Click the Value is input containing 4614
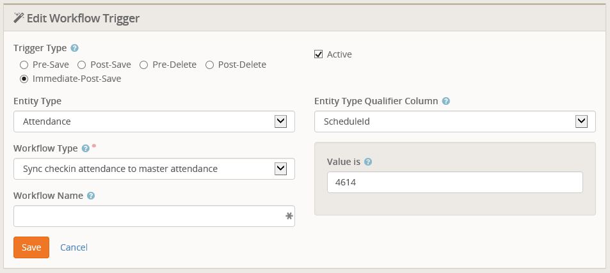 point(454,182)
